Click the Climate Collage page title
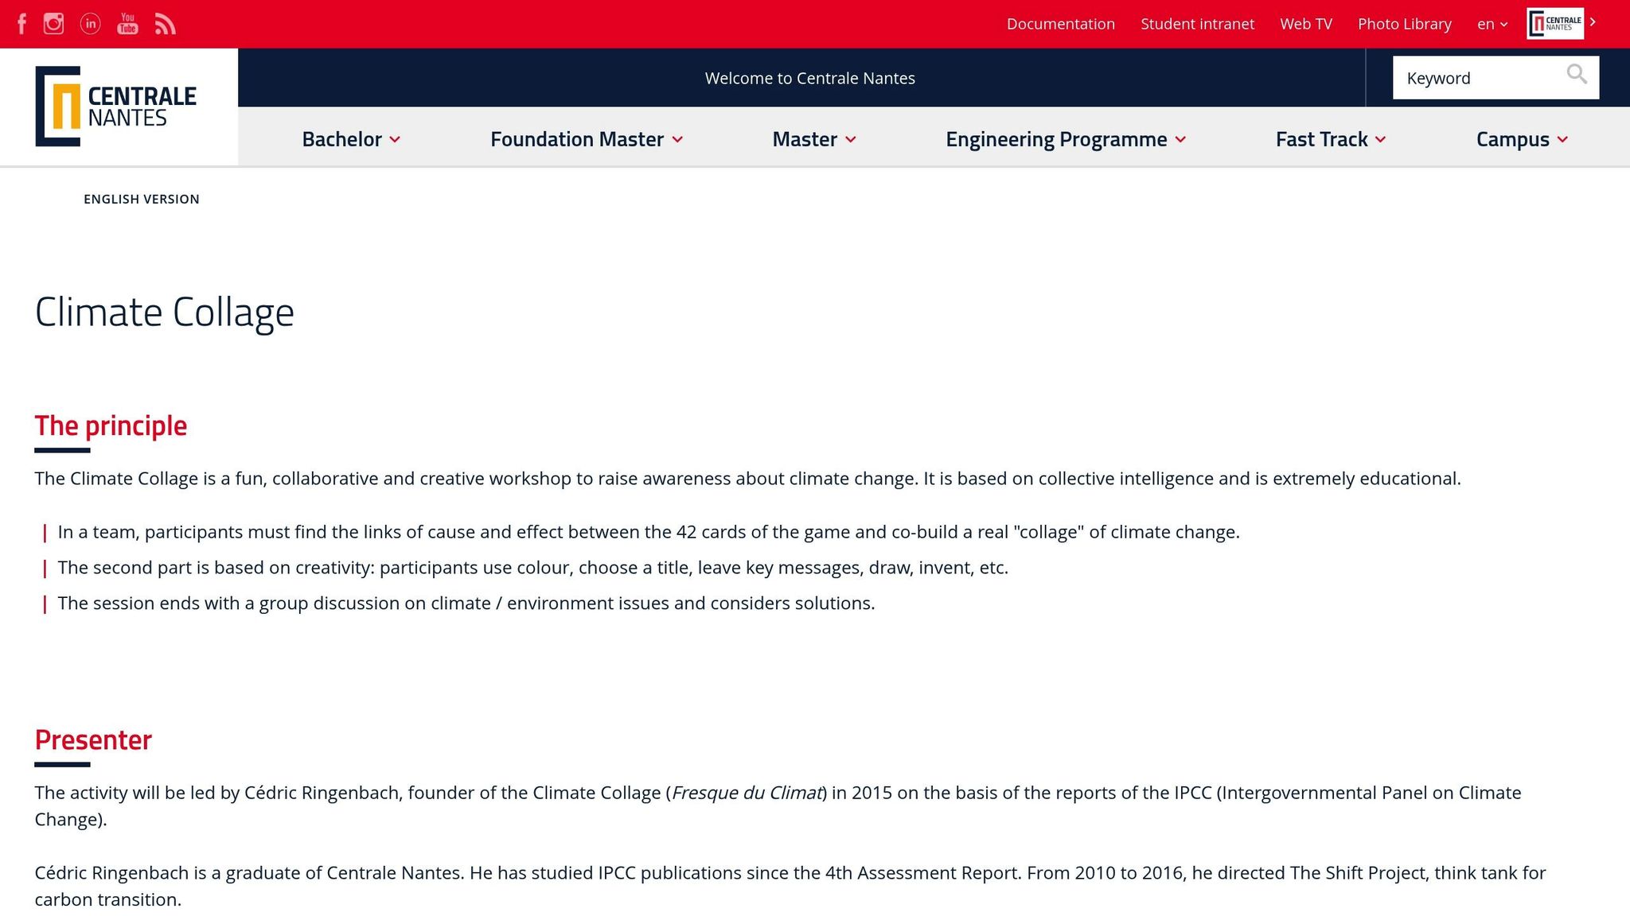 coord(164,312)
